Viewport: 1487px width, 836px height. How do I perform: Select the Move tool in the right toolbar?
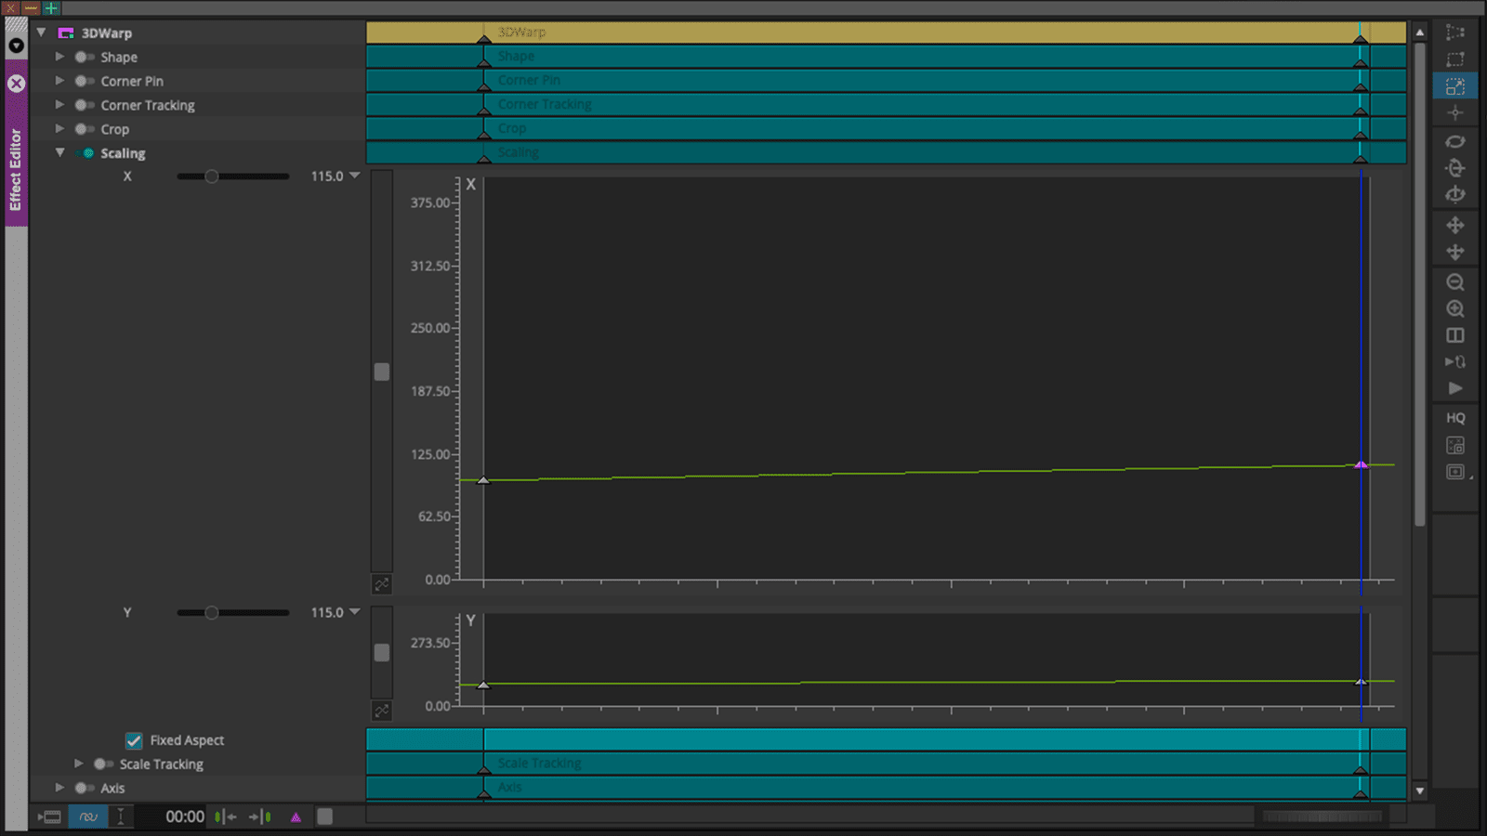click(x=1455, y=224)
